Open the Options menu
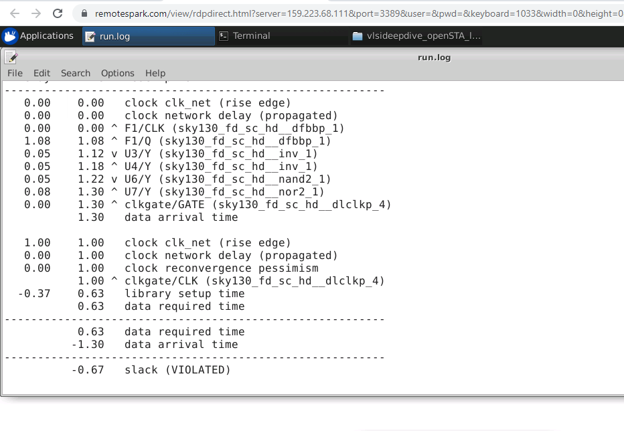The image size is (624, 431). coord(117,74)
